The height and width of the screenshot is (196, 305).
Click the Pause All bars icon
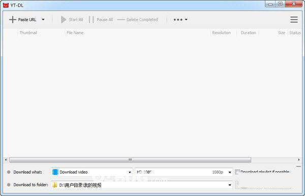pos(91,20)
